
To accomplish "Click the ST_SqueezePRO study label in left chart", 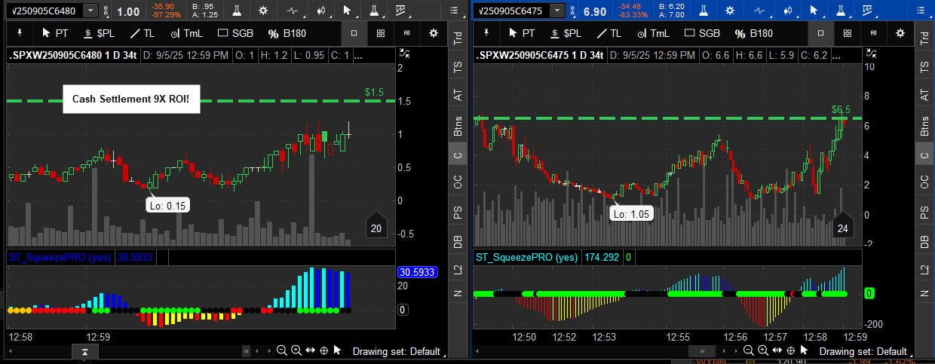I will pyautogui.click(x=60, y=257).
